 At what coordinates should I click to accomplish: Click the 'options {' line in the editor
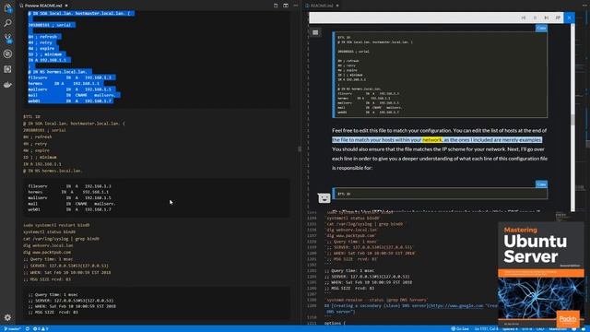tap(335, 323)
